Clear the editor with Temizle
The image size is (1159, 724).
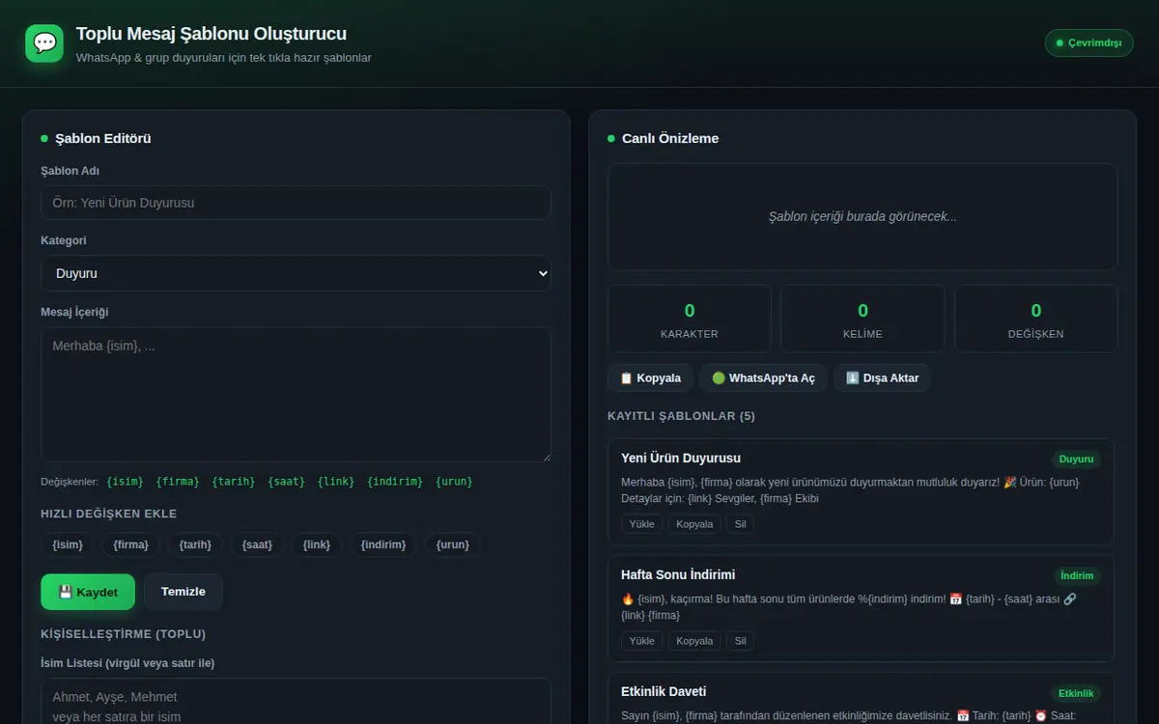tap(184, 592)
